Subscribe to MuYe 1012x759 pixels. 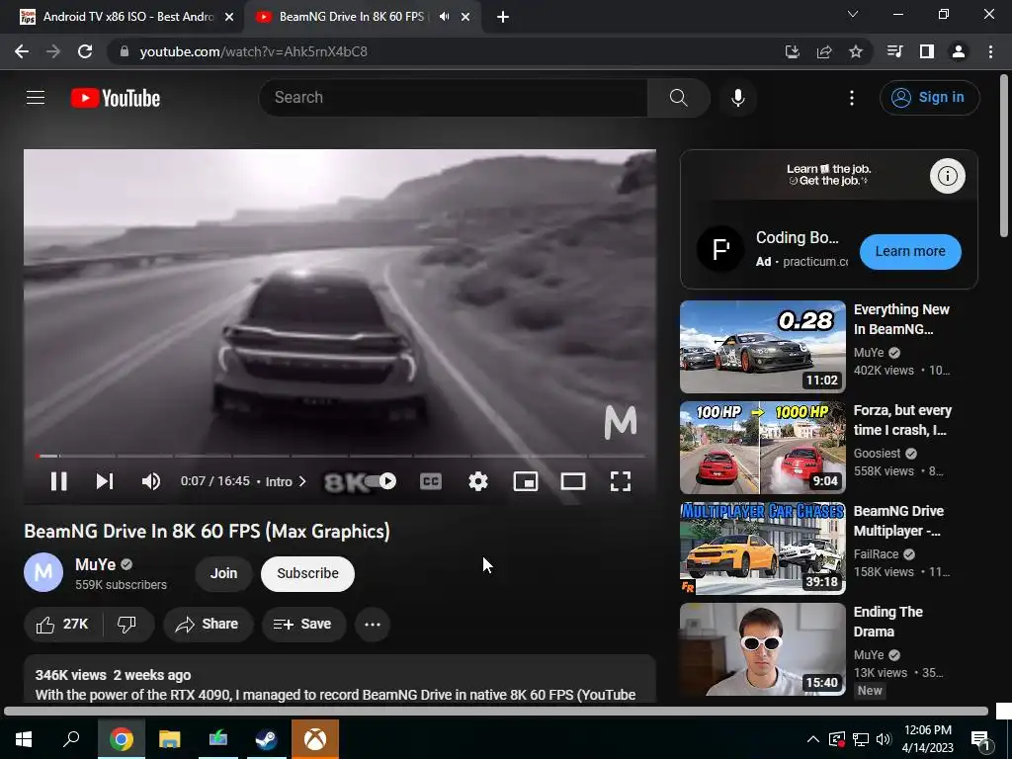(307, 573)
